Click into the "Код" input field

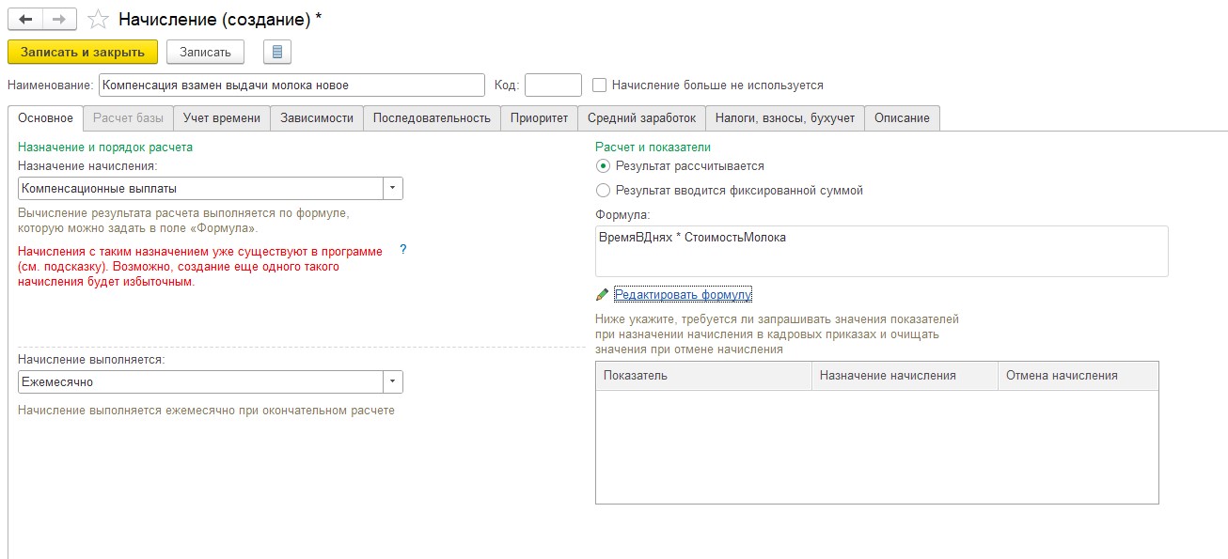click(x=553, y=85)
